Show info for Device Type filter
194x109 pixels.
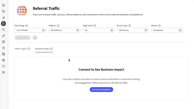pos(130,26)
